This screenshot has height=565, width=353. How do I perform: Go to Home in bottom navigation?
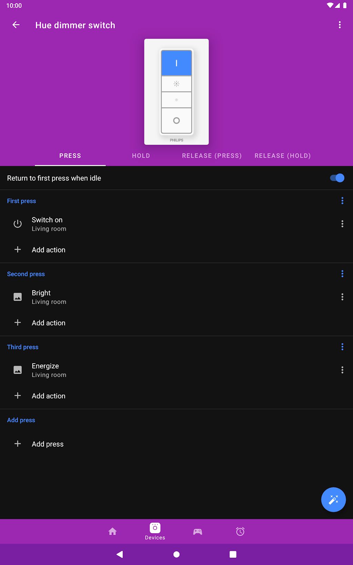point(113,532)
